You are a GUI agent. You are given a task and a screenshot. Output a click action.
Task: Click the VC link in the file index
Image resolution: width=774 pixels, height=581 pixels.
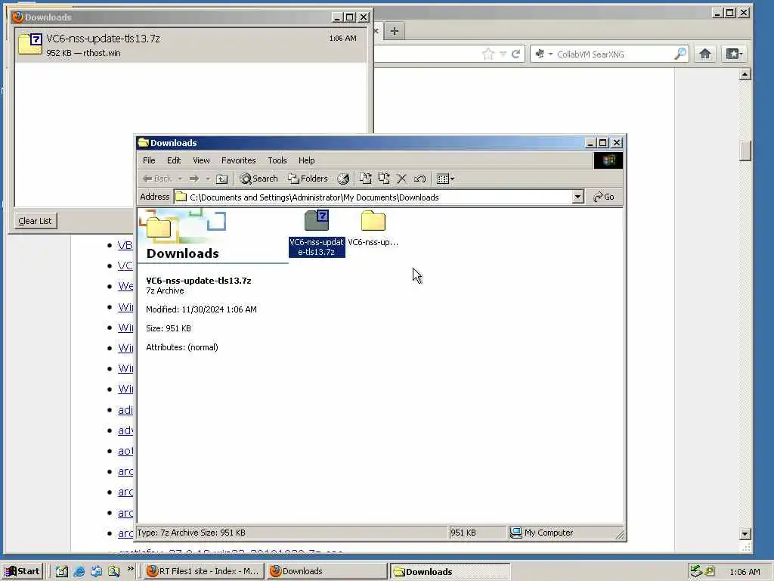pyautogui.click(x=125, y=266)
